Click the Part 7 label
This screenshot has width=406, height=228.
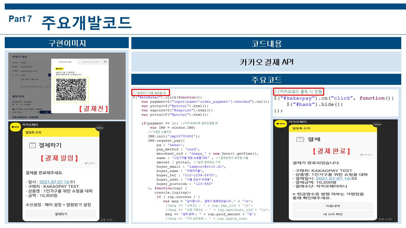coord(20,19)
